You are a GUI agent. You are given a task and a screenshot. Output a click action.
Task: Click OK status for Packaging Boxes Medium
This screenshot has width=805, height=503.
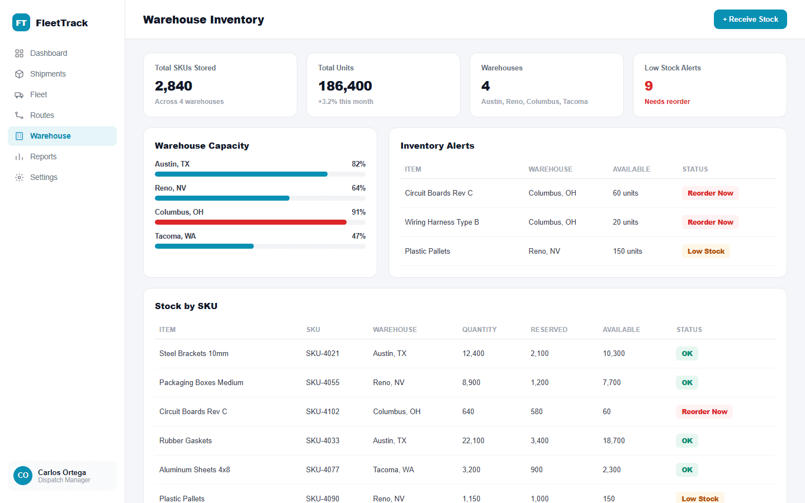pyautogui.click(x=687, y=382)
